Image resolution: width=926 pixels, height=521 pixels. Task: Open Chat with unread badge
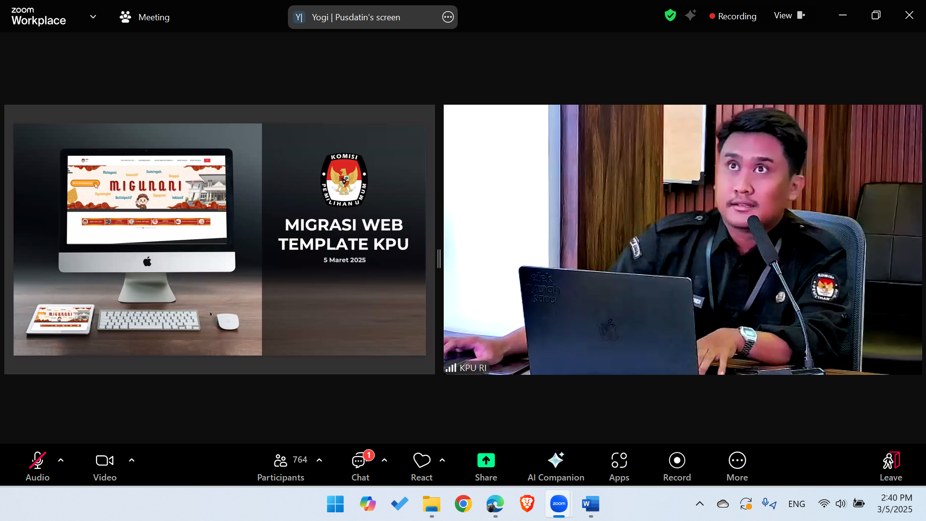(x=359, y=461)
